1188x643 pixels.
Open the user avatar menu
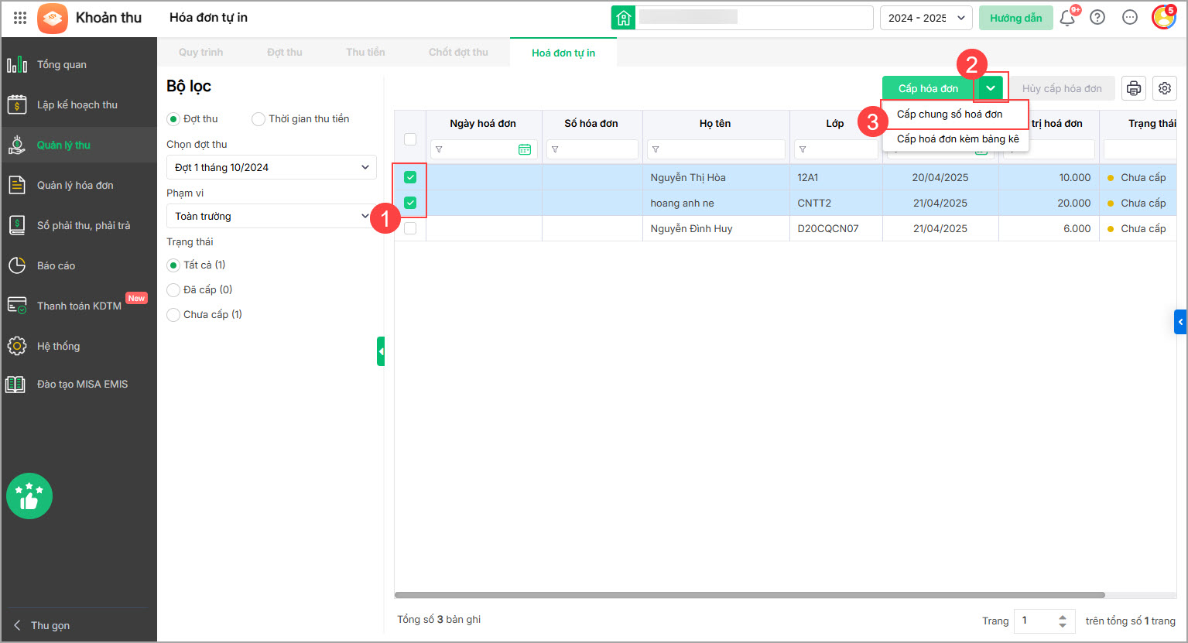[1163, 17]
